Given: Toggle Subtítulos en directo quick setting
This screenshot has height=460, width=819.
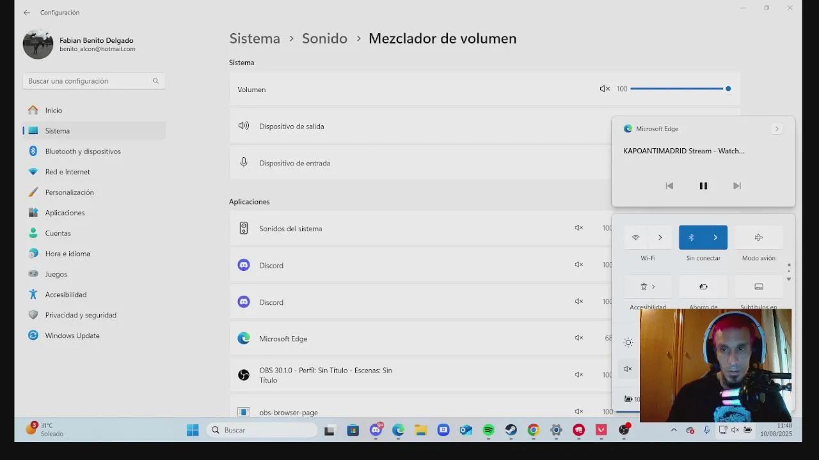Looking at the screenshot, I should [x=758, y=286].
